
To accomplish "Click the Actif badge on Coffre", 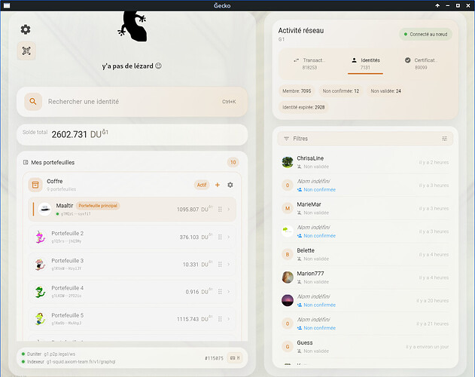I will pyautogui.click(x=202, y=185).
